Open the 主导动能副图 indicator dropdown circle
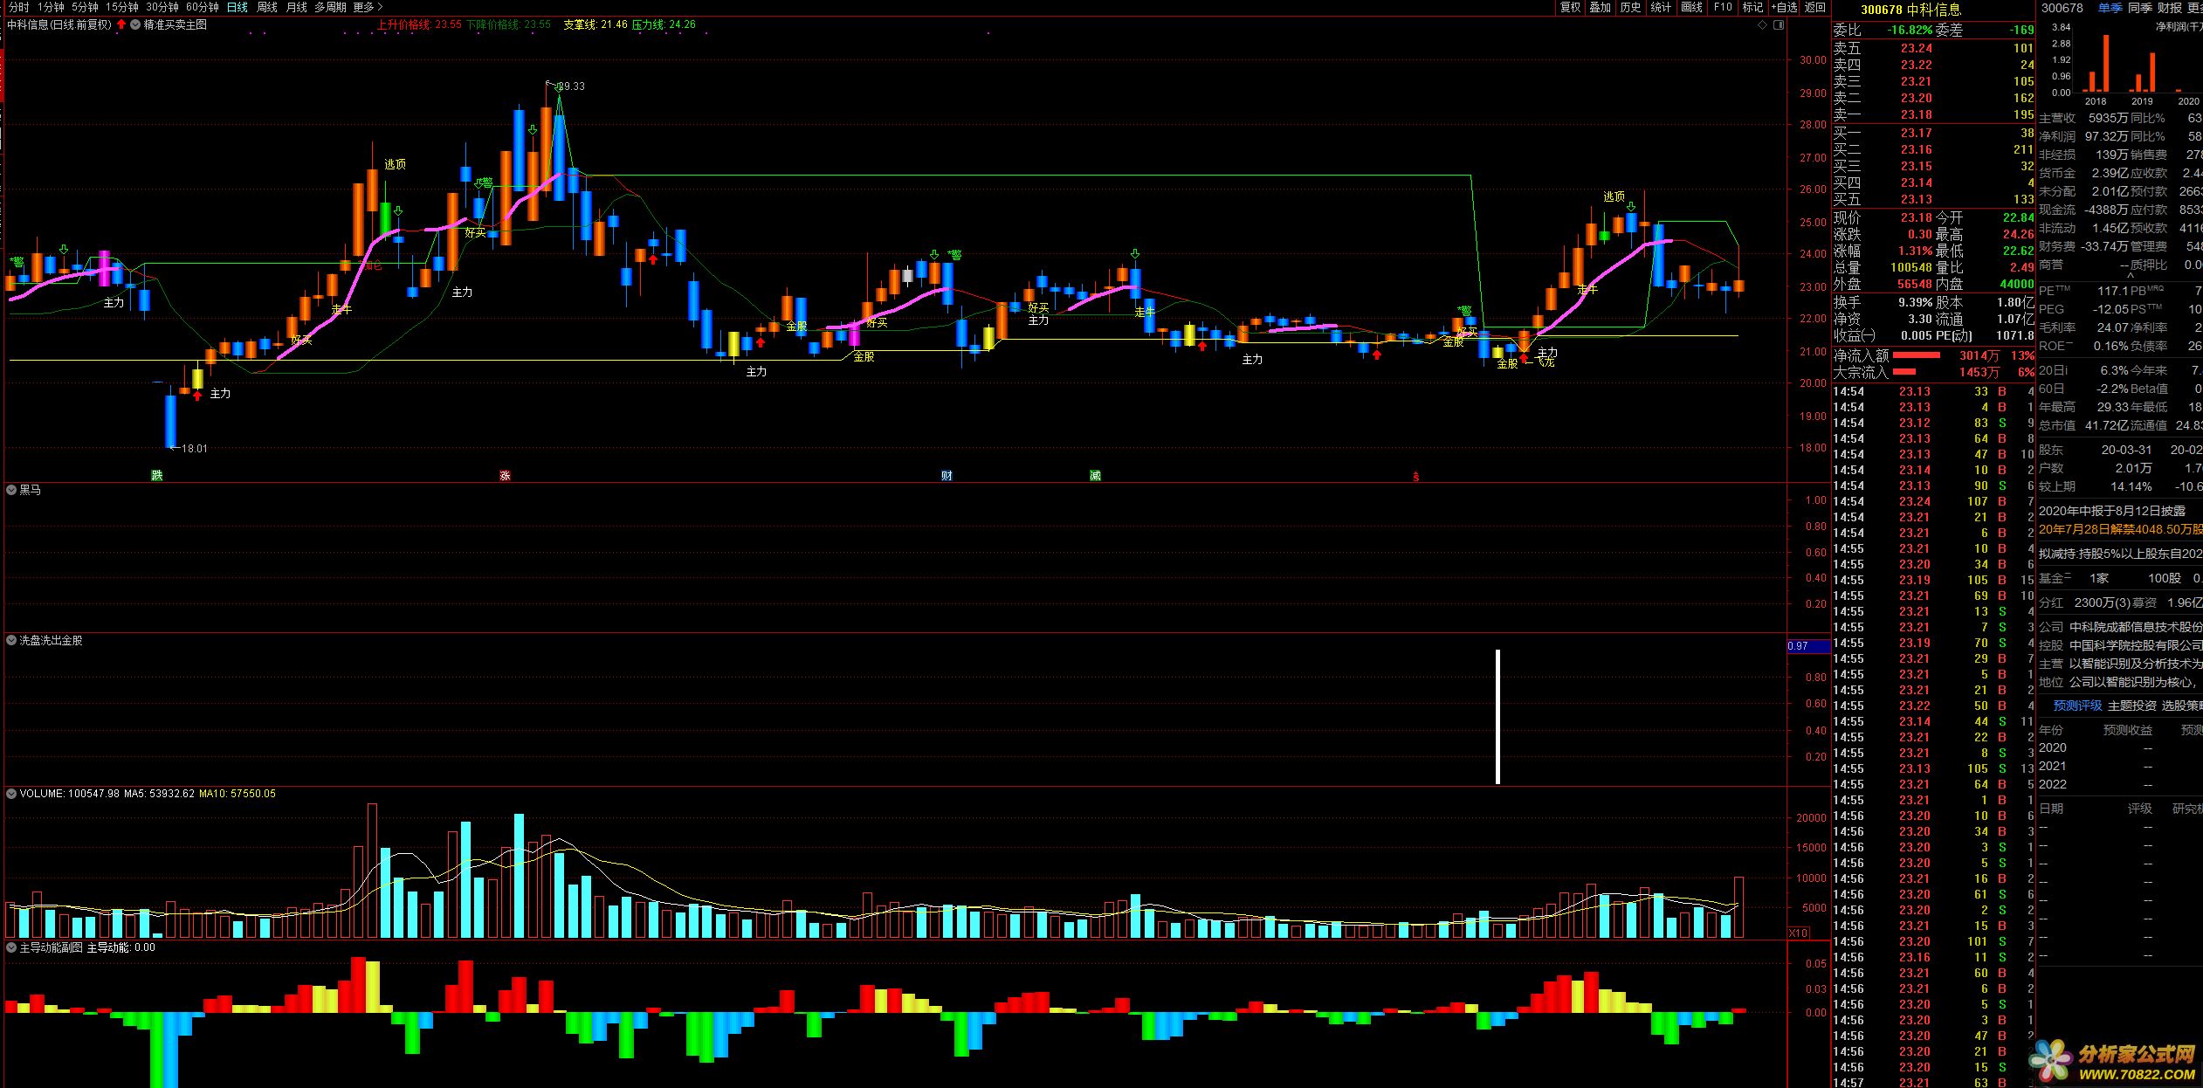The width and height of the screenshot is (2203, 1088). [11, 947]
